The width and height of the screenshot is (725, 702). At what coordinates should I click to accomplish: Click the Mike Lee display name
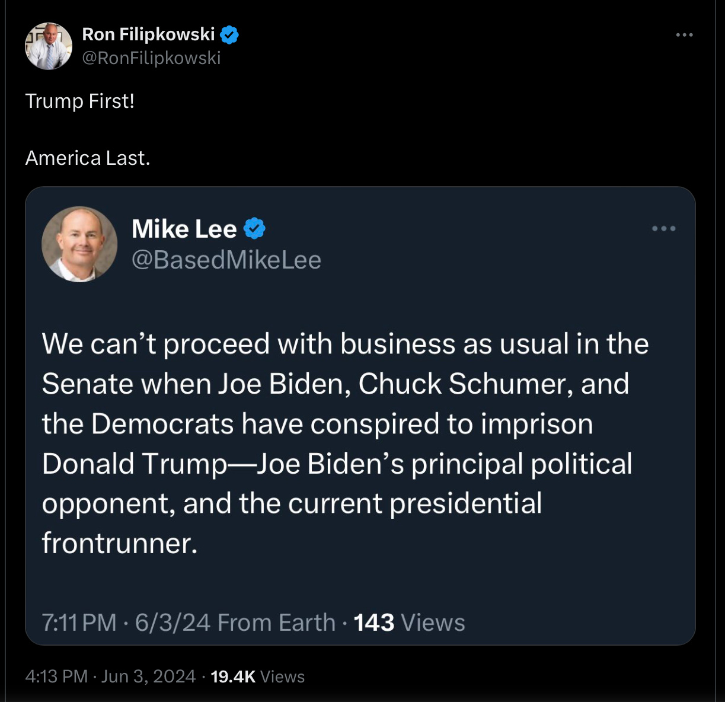[x=184, y=229]
